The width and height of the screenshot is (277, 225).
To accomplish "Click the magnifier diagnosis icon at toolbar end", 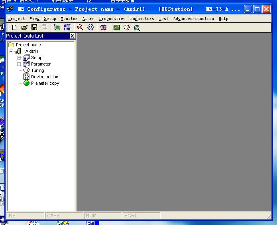I will click(137, 28).
